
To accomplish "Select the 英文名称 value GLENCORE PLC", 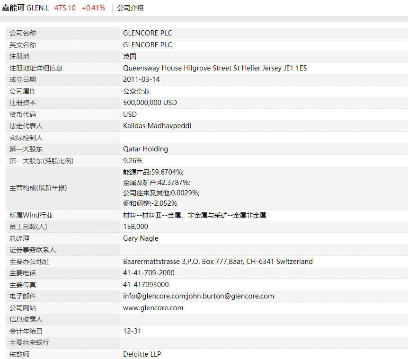I will [x=148, y=45].
